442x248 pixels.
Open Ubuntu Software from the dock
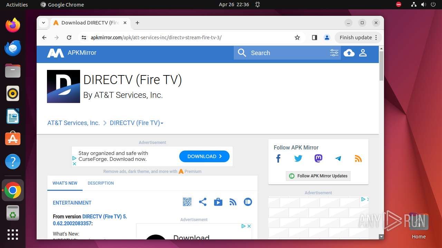coord(13,139)
